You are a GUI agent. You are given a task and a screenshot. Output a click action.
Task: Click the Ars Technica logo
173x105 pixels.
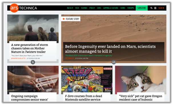tap(23, 8)
